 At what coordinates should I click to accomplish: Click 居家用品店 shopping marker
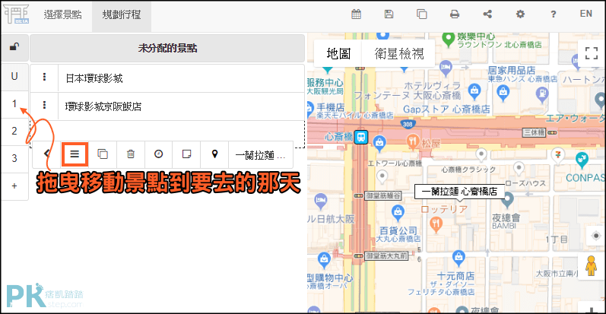(x=503, y=93)
